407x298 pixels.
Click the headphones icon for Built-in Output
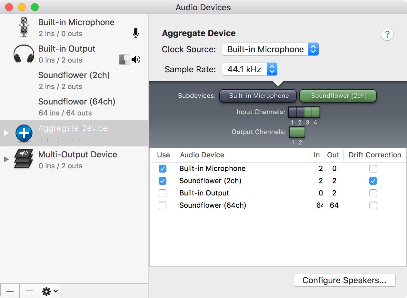[x=24, y=54]
